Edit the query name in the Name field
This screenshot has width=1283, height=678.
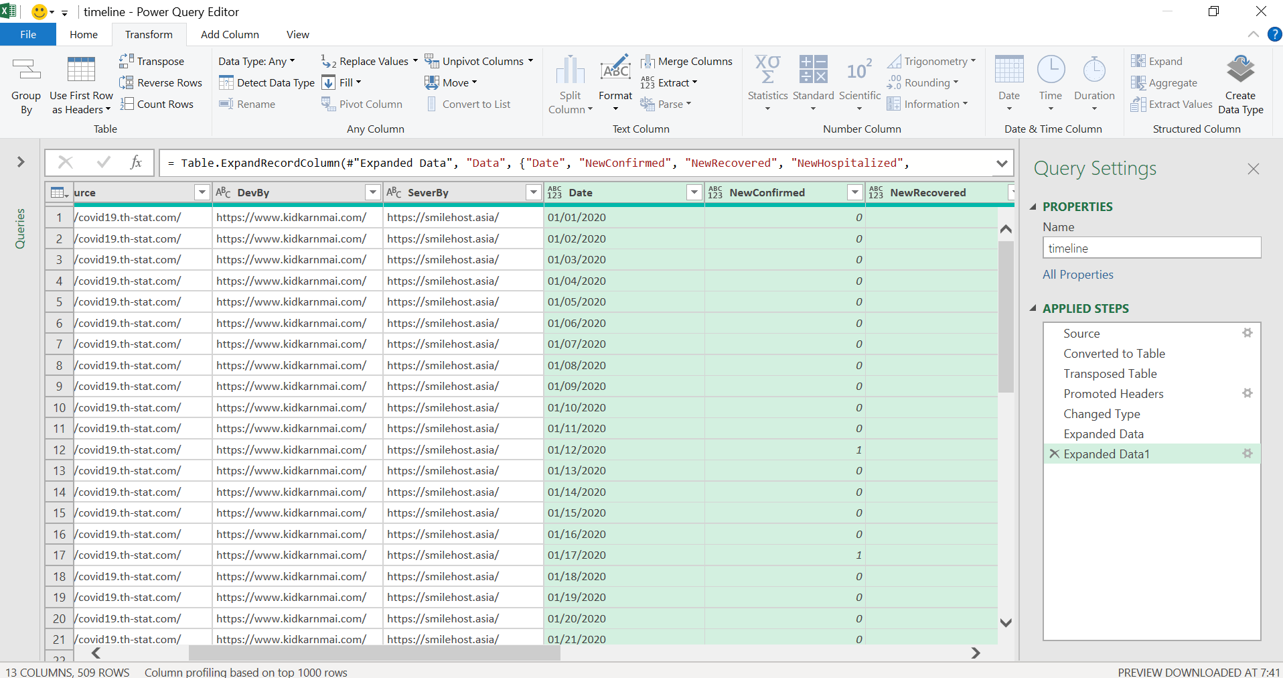click(1152, 247)
